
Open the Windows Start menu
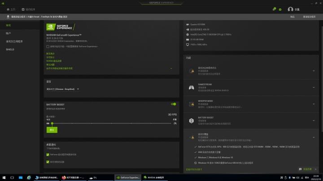point(4,177)
